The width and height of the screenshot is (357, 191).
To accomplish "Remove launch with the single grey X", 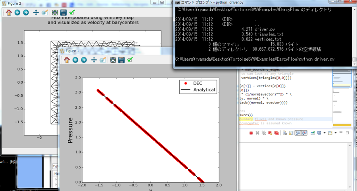I will [x=257, y=133].
